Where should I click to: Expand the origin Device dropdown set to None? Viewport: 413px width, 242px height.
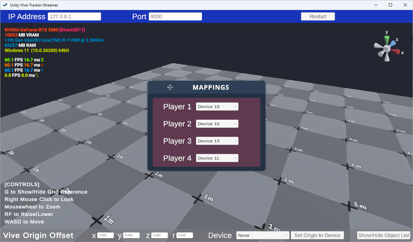coord(263,235)
